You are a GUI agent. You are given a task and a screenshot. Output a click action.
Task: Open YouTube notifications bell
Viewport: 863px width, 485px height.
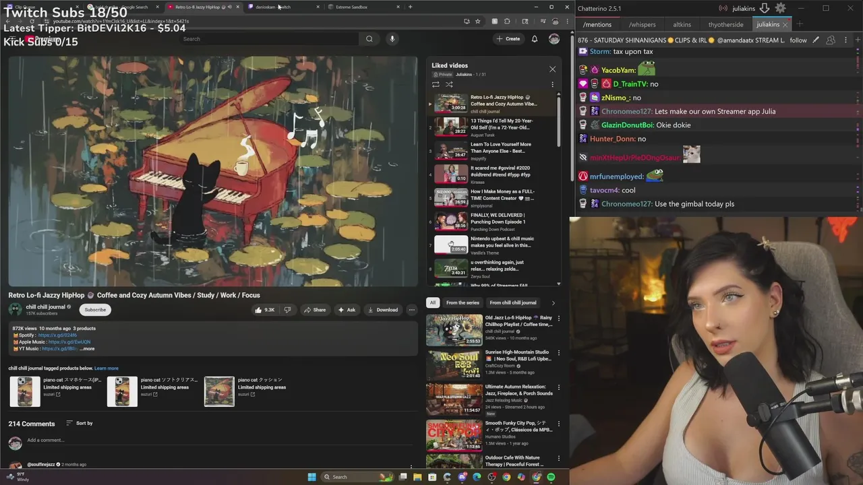click(x=534, y=39)
